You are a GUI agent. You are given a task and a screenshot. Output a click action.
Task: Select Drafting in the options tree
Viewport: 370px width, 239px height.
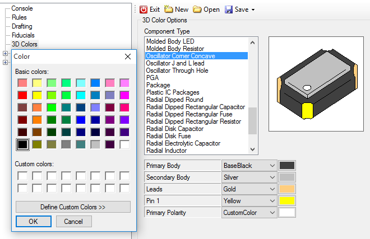[x=22, y=26]
